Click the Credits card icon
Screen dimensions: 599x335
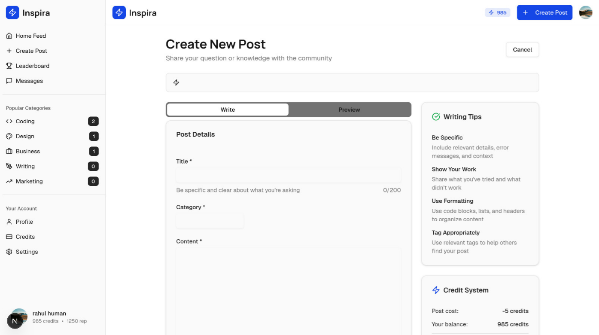[9, 237]
